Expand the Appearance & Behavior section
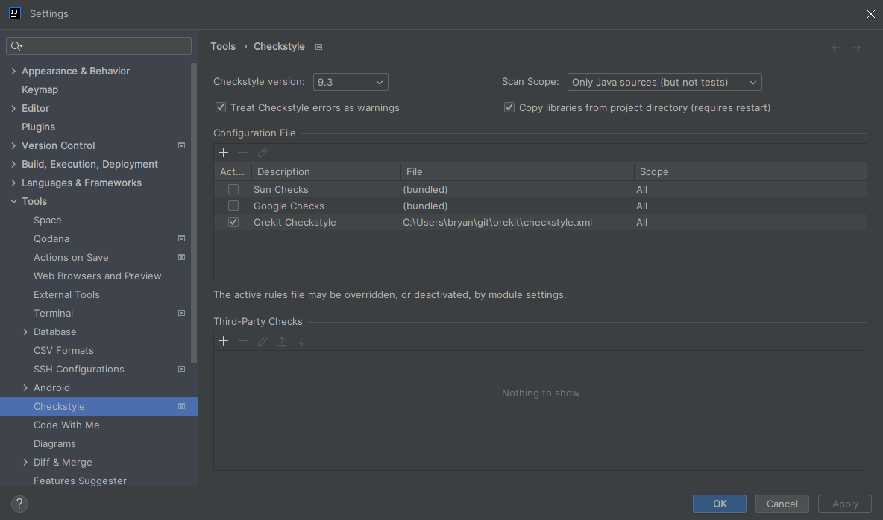This screenshot has width=883, height=520. point(13,71)
